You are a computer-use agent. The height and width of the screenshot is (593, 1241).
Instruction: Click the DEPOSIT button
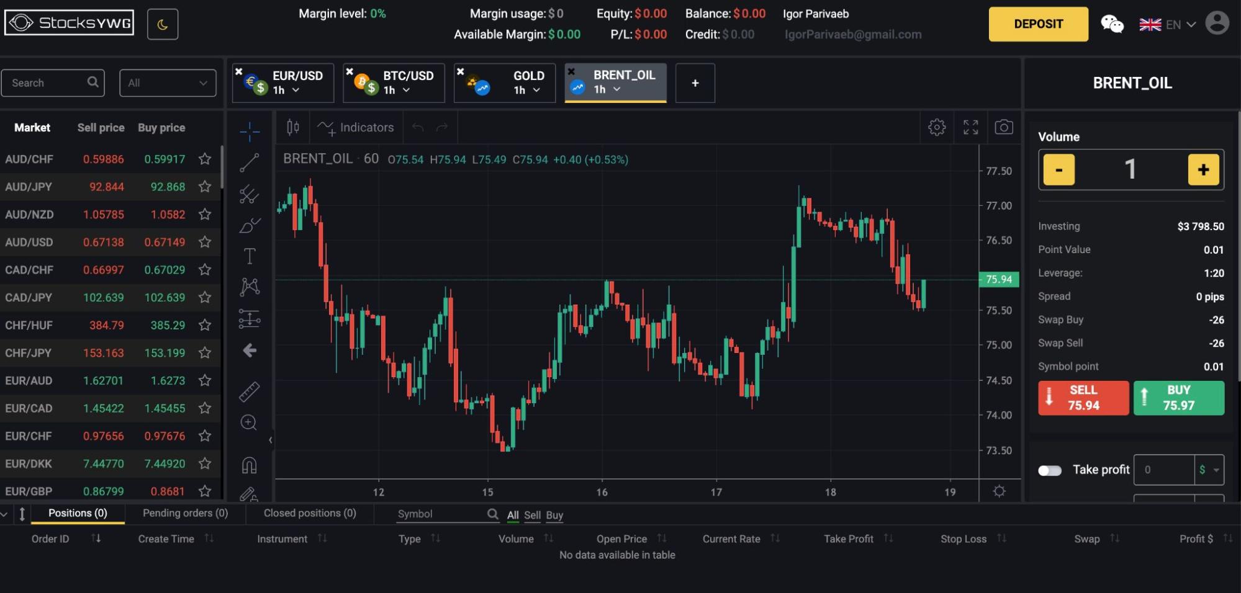1038,24
